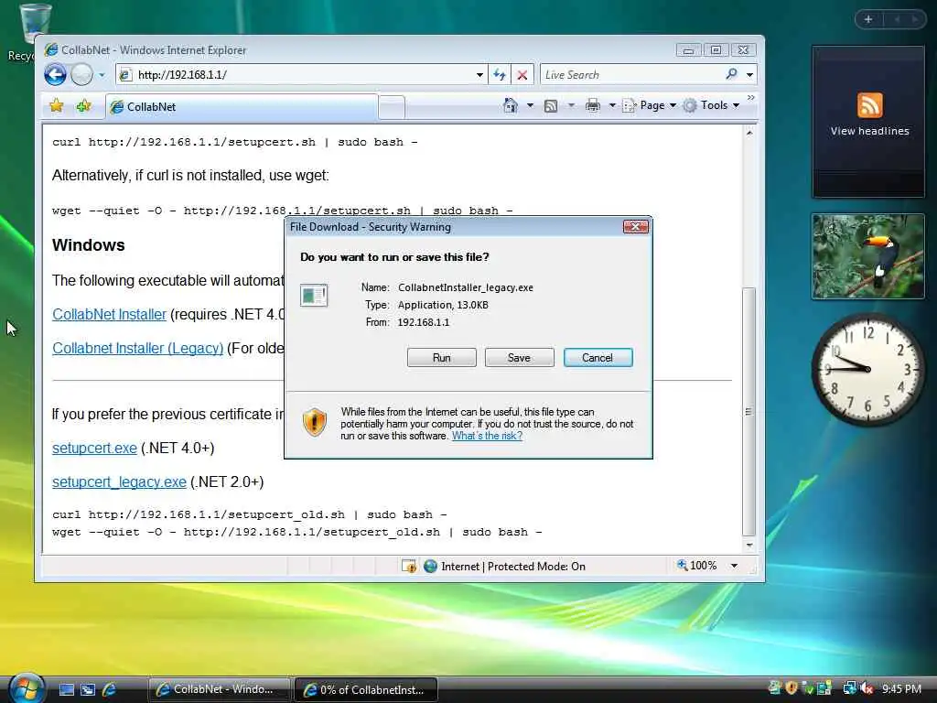This screenshot has height=703, width=937.
Task: Click the sidebar next gadgets page arrow
Action: pyautogui.click(x=915, y=20)
